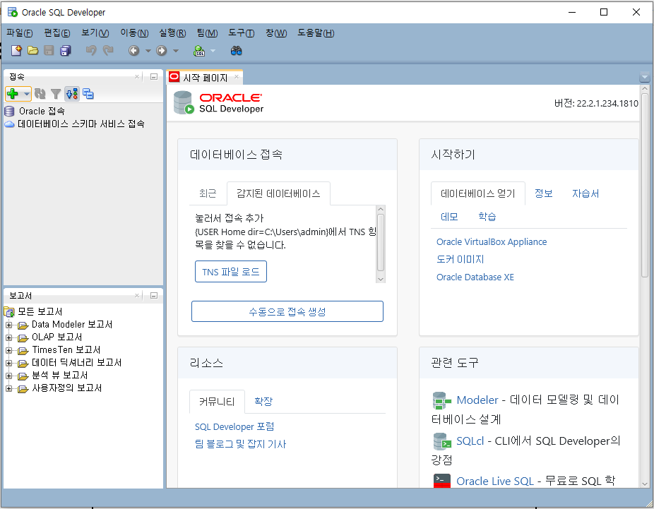Viewport: 654px width, 509px height.
Task: Open the 도커 이미지 link
Action: pos(460,259)
